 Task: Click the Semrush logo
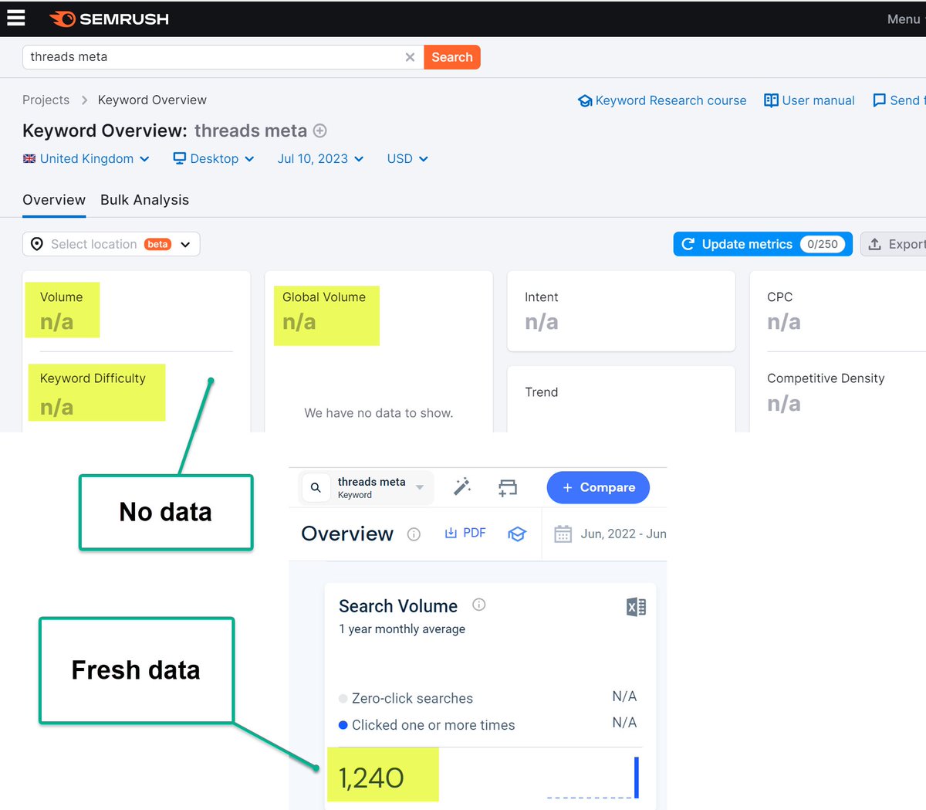point(108,19)
